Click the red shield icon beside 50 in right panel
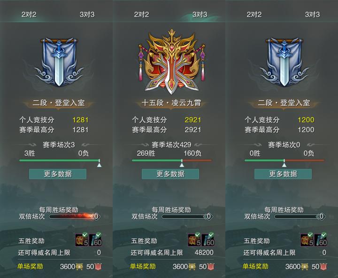Screen dimensions: 338x278 (x=323, y=267)
